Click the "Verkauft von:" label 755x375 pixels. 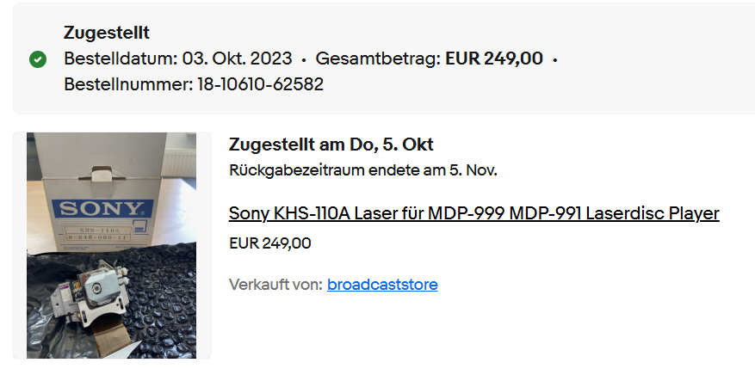(x=275, y=285)
